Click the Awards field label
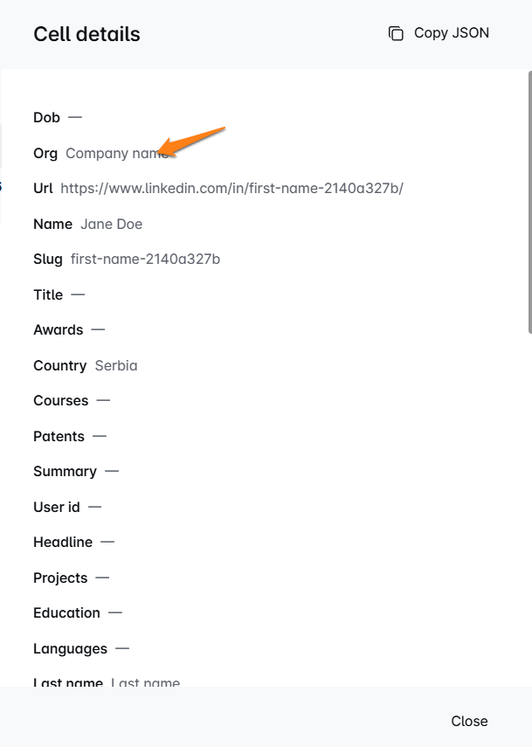 pos(58,330)
